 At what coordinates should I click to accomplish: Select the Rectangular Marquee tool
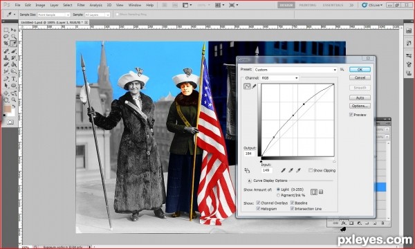pyautogui.click(x=6, y=30)
